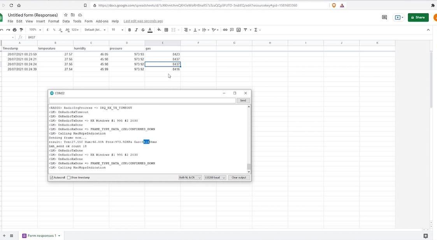Decrease decimal places
Image resolution: width=437 pixels, height=240 pixels.
(60, 30)
